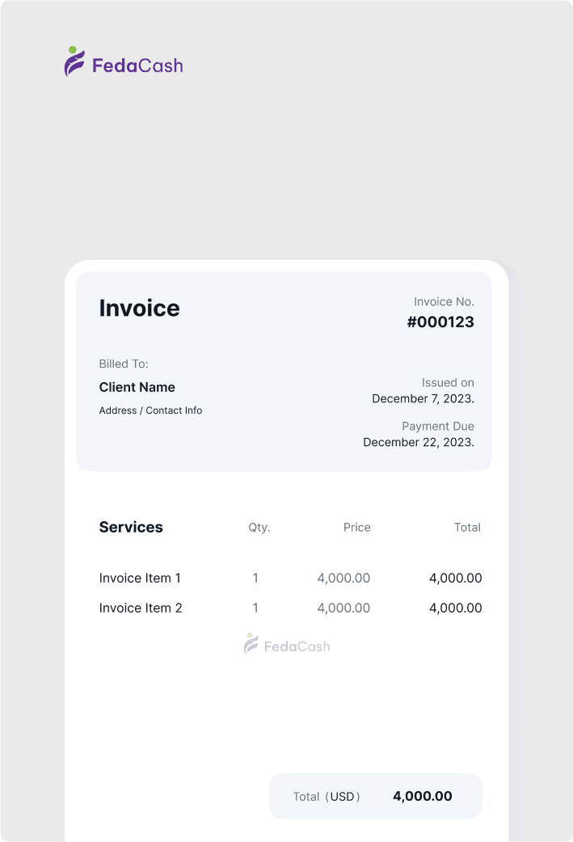Click the Total column header
The height and width of the screenshot is (842, 573).
coord(467,528)
